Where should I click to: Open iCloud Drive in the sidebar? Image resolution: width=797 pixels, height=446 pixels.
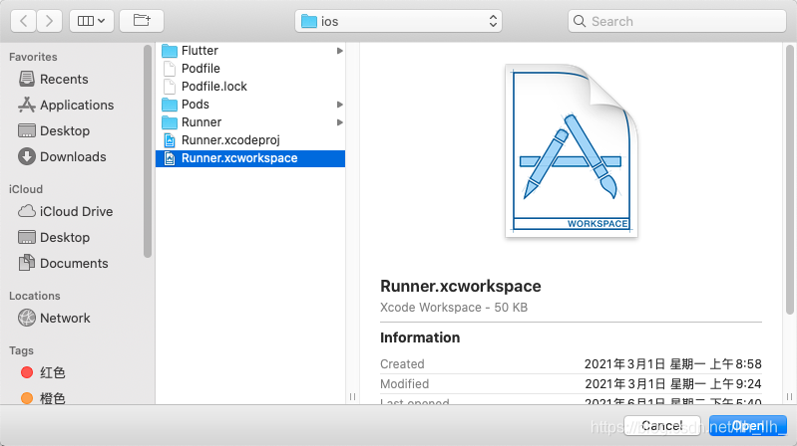[x=65, y=212]
